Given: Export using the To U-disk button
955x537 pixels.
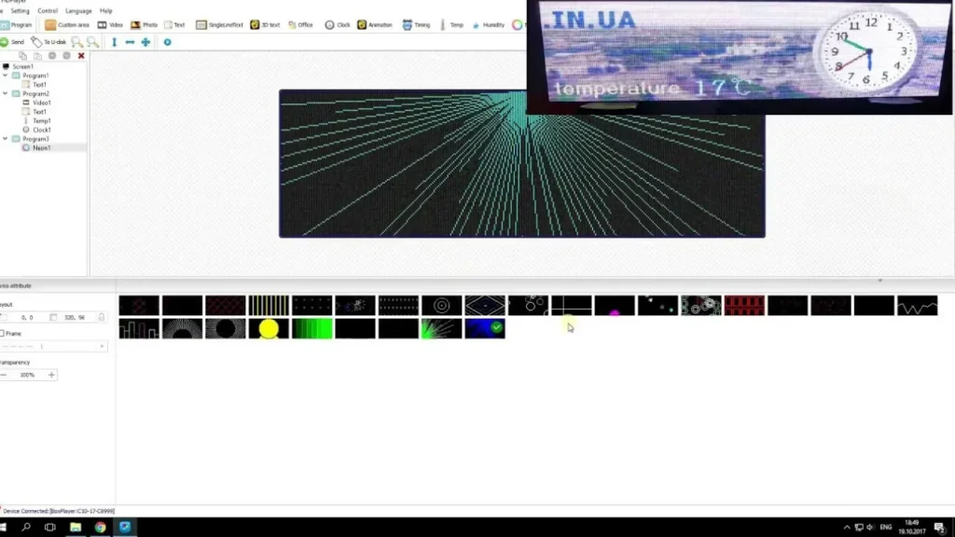Looking at the screenshot, I should pos(48,42).
